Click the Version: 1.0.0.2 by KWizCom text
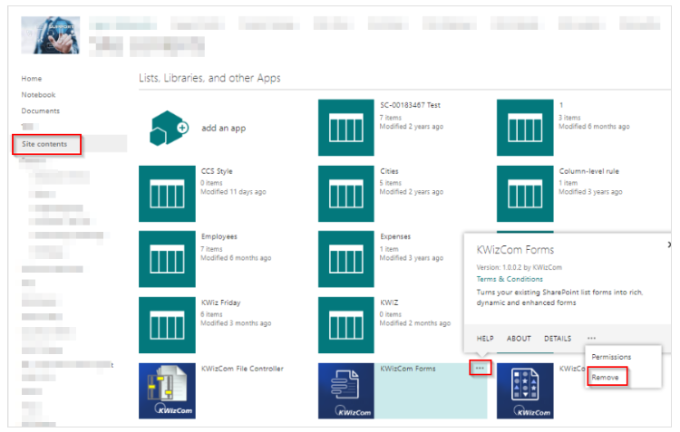Viewport: 680px width, 432px height. [520, 267]
